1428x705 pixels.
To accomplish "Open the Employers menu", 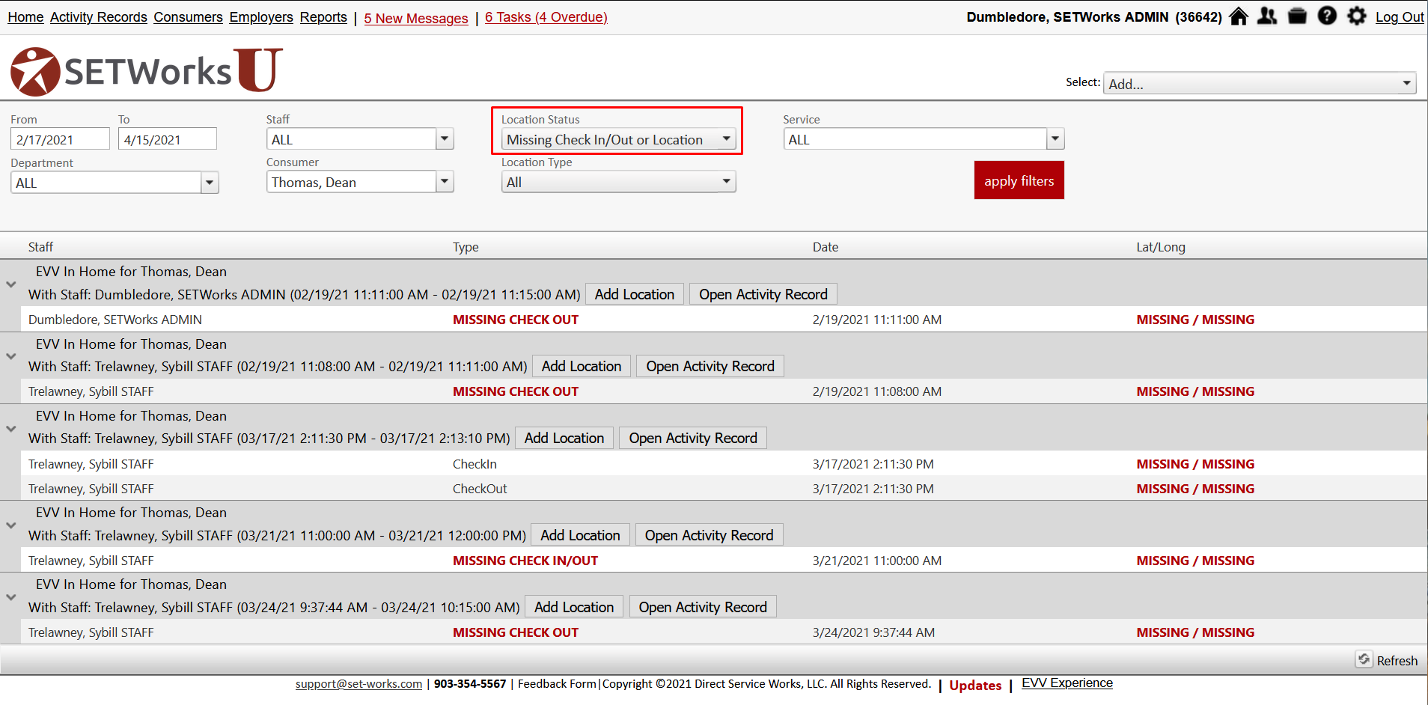I will pyautogui.click(x=261, y=17).
